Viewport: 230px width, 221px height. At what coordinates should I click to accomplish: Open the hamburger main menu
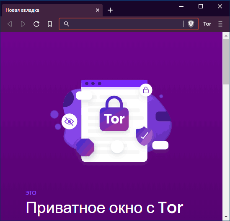[x=220, y=24]
